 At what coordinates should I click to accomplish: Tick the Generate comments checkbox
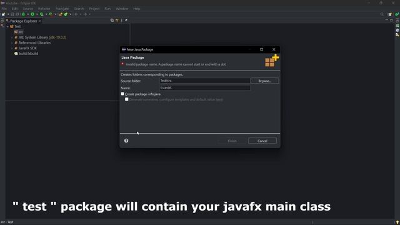pos(126,99)
